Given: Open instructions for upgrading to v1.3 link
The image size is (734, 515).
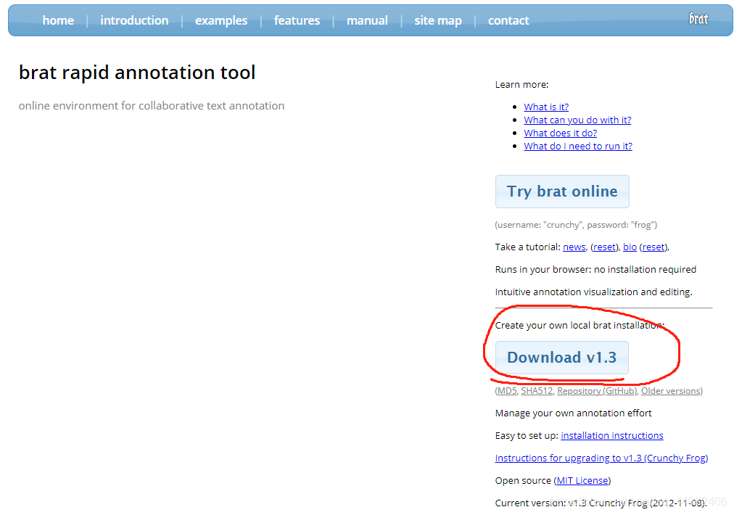Looking at the screenshot, I should tap(601, 458).
